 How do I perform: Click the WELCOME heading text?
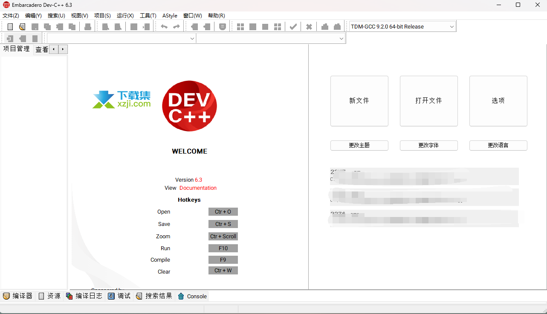click(x=190, y=151)
